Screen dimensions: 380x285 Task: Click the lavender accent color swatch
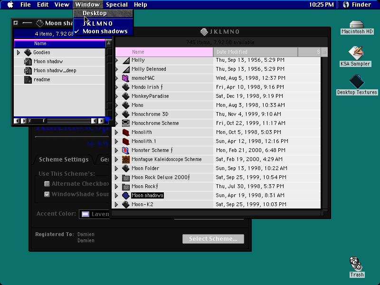(85, 214)
